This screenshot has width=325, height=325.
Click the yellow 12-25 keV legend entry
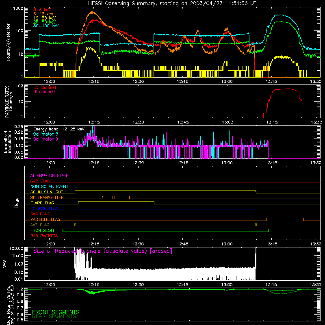[x=45, y=18]
